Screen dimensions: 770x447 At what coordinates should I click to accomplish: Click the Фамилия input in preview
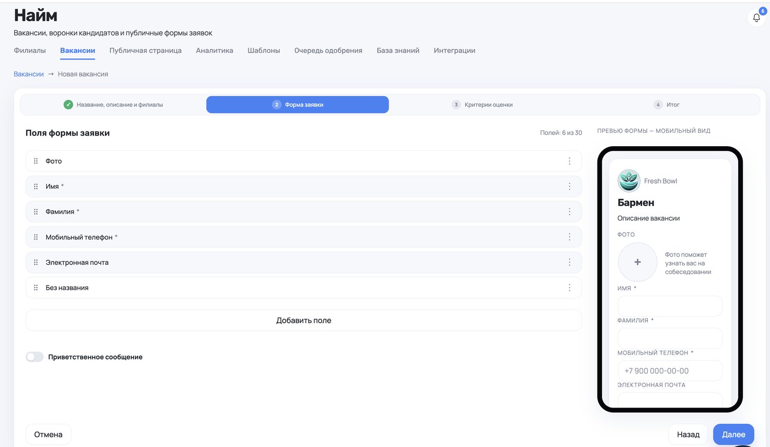point(670,338)
